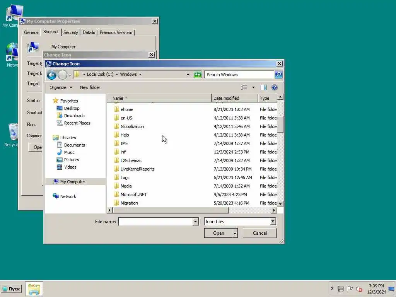Select the IME folder
The height and width of the screenshot is (297, 396).
124,143
